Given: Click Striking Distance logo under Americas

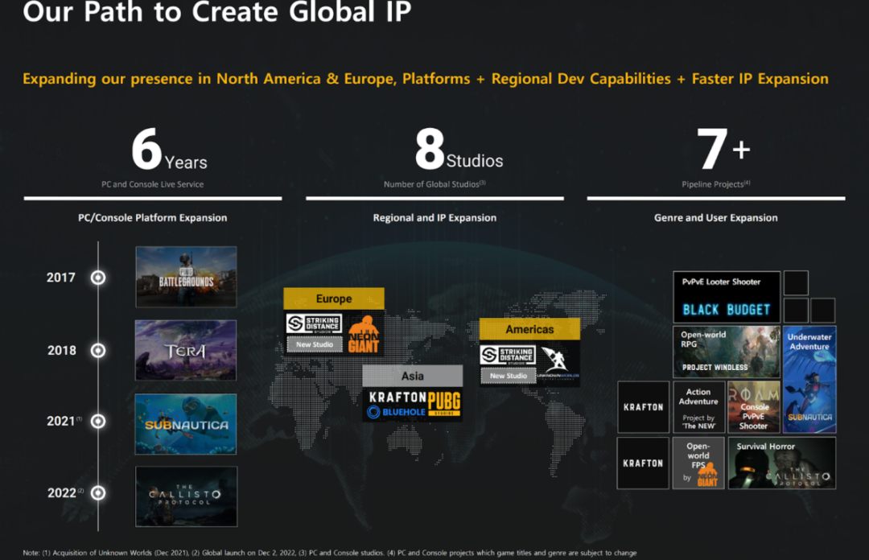Looking at the screenshot, I should (x=508, y=354).
